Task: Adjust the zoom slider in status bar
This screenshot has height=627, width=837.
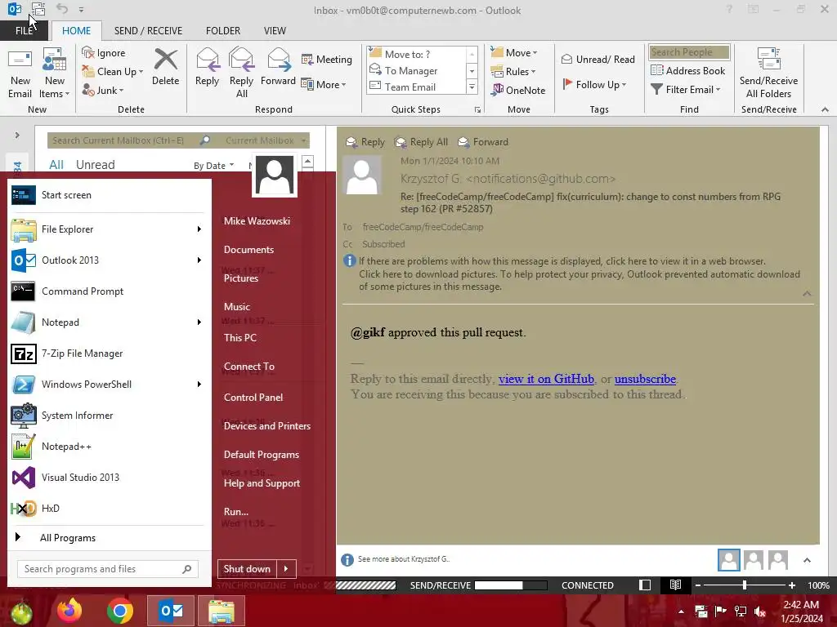Action: point(744,585)
